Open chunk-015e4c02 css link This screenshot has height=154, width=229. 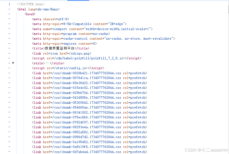point(87,88)
